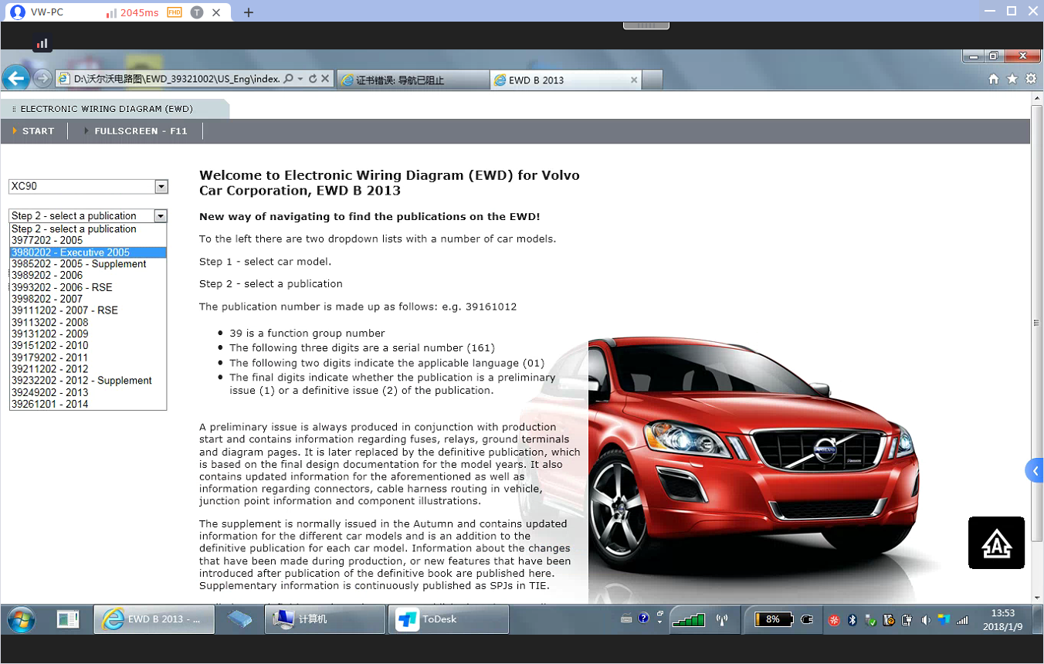Select 3985202 - 2005 - Supplement option

click(x=88, y=264)
